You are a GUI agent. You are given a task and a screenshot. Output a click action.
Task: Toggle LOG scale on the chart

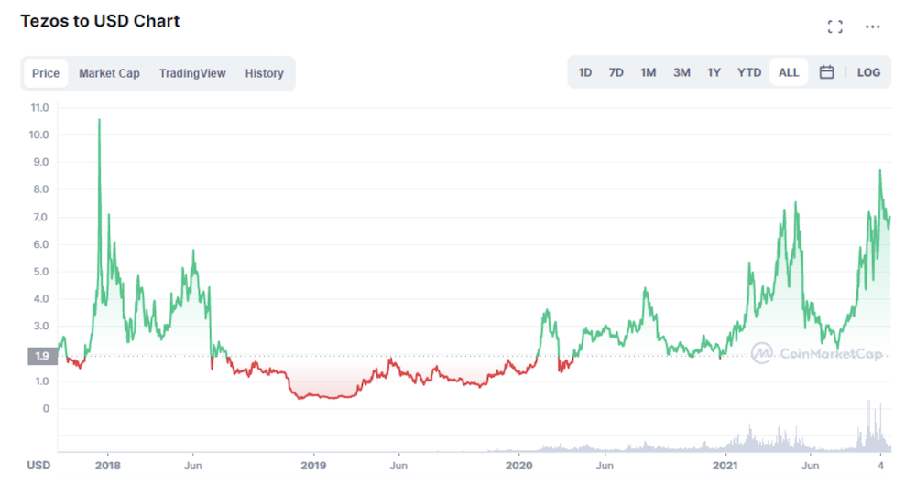pyautogui.click(x=868, y=73)
